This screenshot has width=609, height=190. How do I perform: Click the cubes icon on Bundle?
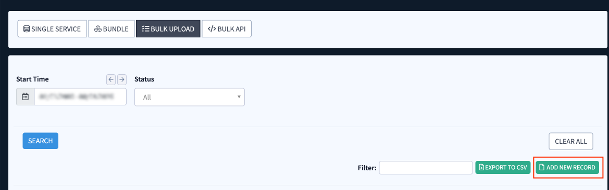(x=97, y=29)
